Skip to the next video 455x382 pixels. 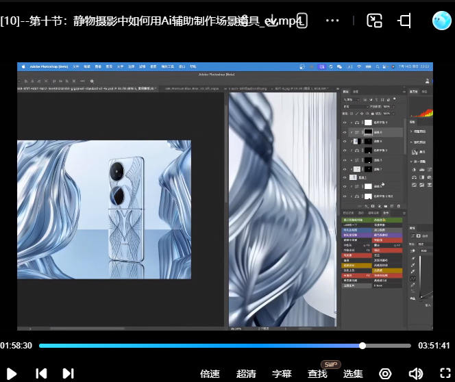68,373
